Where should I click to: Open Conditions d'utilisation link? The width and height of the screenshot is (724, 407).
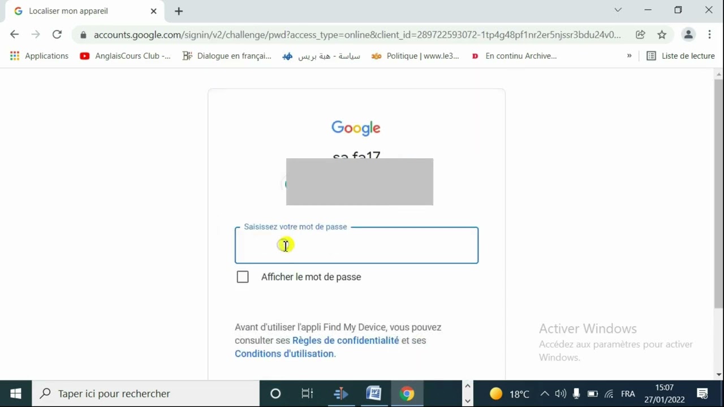[284, 354]
